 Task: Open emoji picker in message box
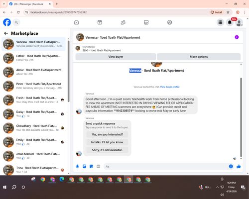[231, 166]
